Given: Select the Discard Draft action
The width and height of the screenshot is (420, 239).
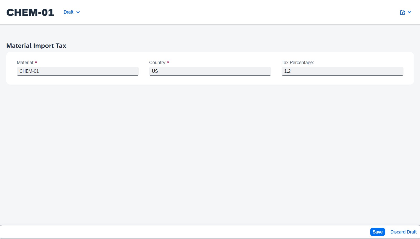Looking at the screenshot, I should [x=403, y=232].
